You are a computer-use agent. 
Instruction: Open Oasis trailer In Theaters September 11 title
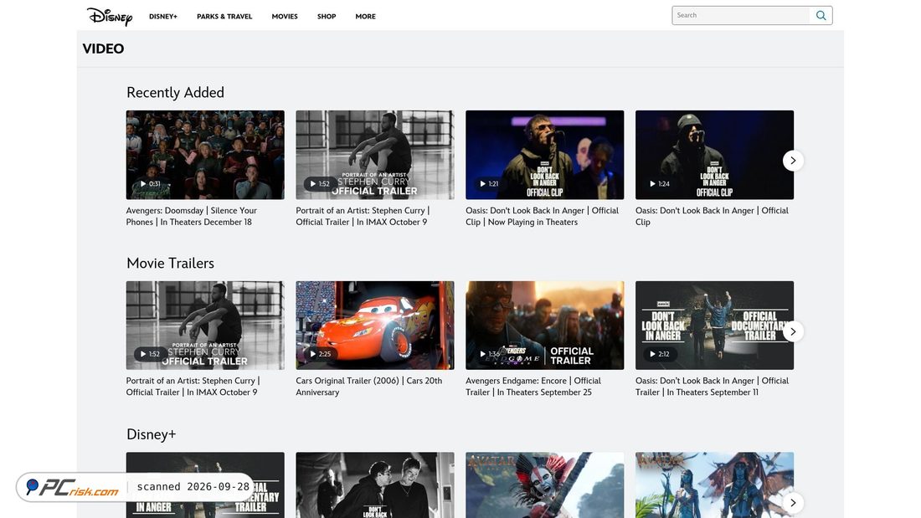pyautogui.click(x=712, y=387)
